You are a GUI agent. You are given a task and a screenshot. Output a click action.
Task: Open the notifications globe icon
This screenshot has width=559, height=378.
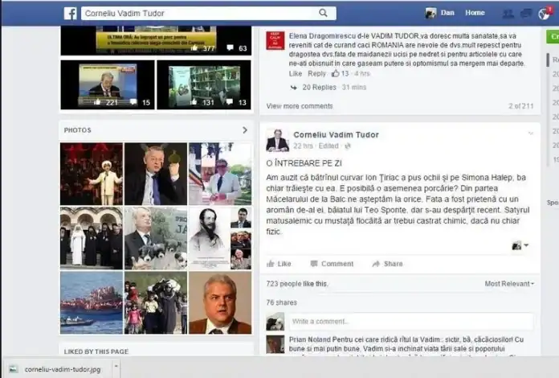coord(544,14)
